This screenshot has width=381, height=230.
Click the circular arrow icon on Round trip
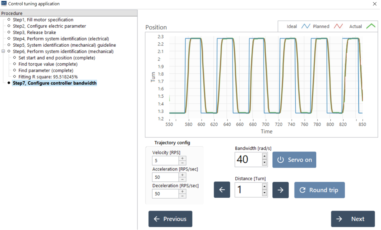tap(303, 190)
